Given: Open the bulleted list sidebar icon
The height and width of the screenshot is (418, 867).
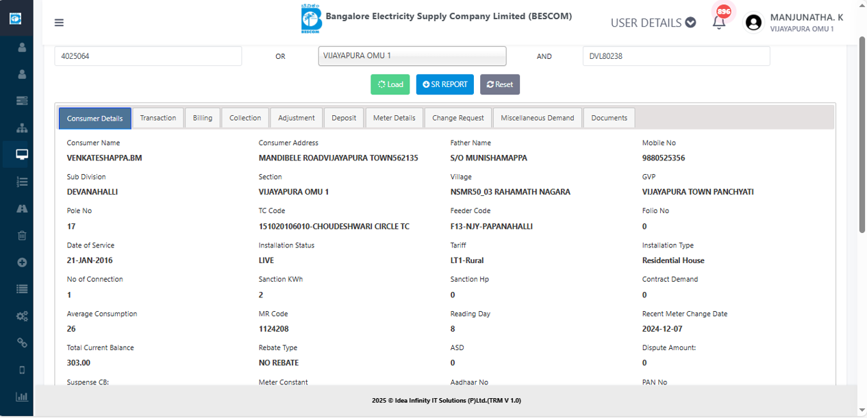Looking at the screenshot, I should click(x=22, y=289).
